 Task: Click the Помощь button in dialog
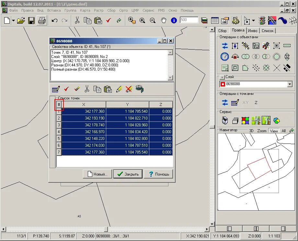tap(158, 174)
